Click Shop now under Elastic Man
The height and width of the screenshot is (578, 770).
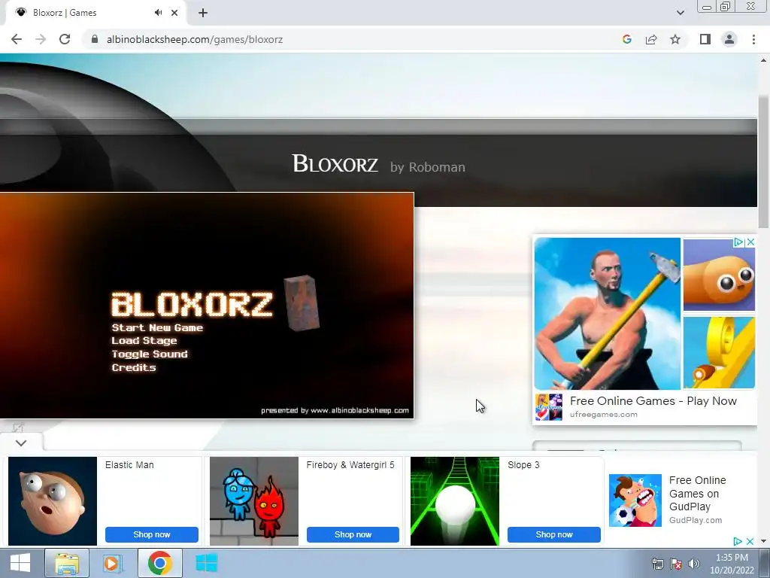click(152, 534)
